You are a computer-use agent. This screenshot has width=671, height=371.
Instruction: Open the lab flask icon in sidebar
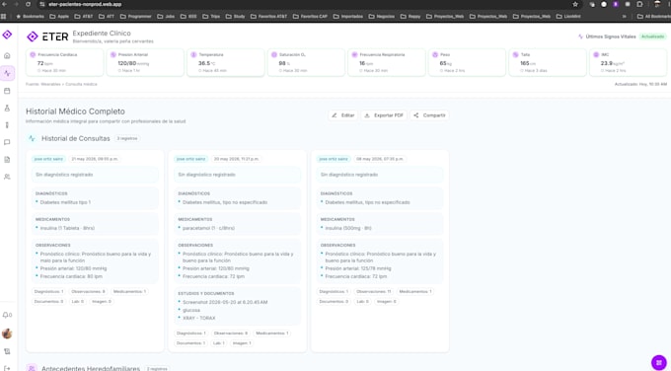(7, 108)
